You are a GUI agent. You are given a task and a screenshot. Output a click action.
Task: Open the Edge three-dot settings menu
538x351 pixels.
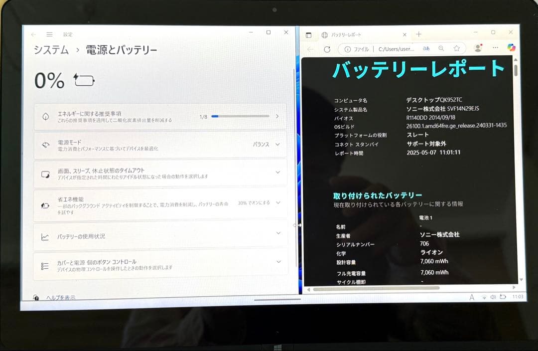tap(496, 47)
